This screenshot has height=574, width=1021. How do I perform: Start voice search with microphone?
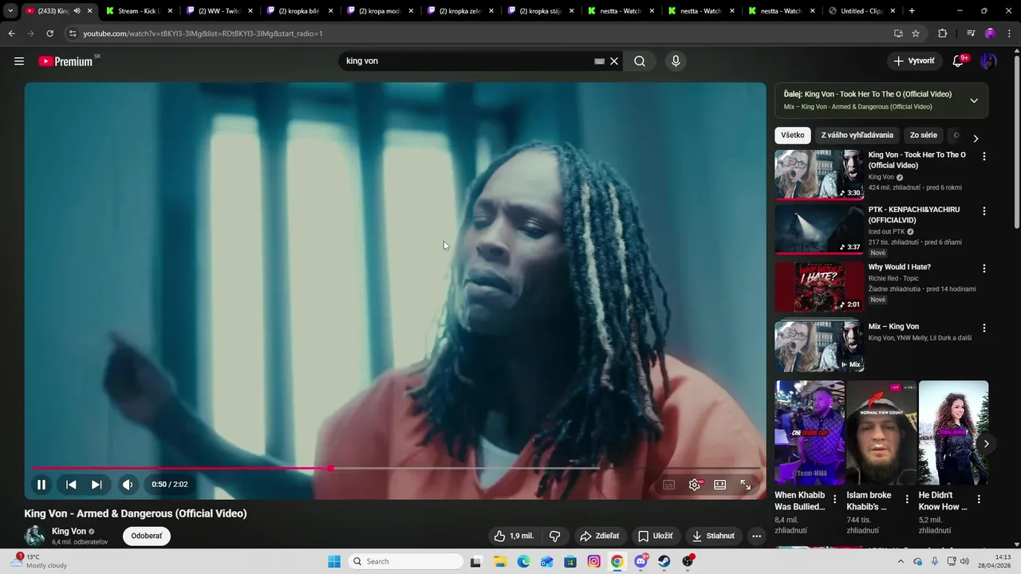tap(676, 61)
